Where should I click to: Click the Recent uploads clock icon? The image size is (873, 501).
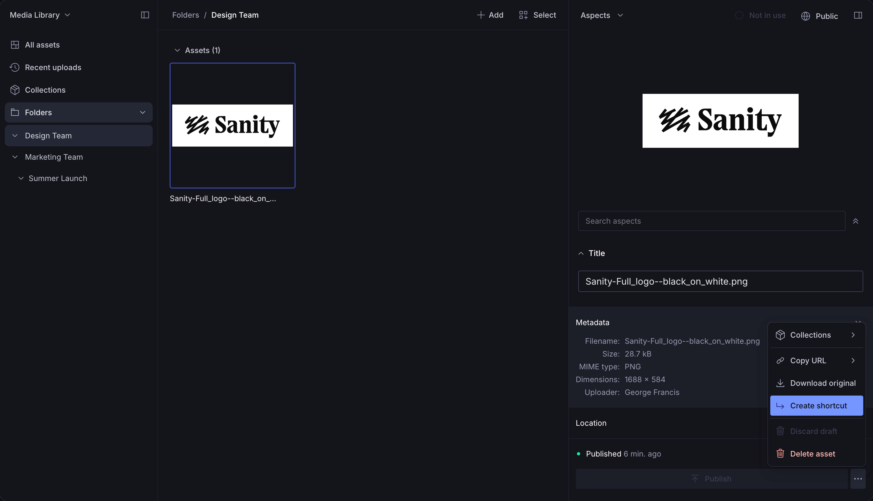tap(15, 67)
